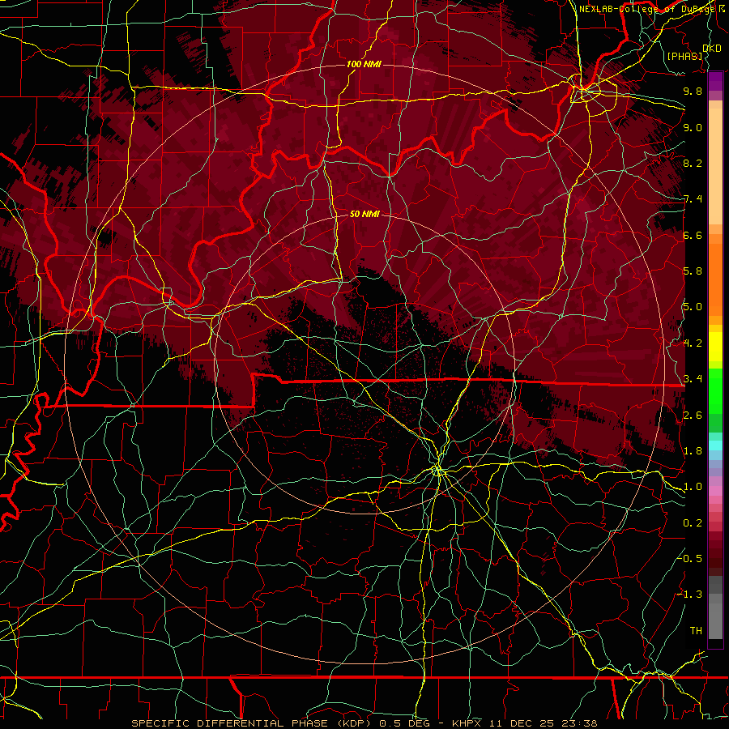
Task: Click the 9.8 value on the color scale
Action: coord(693,91)
